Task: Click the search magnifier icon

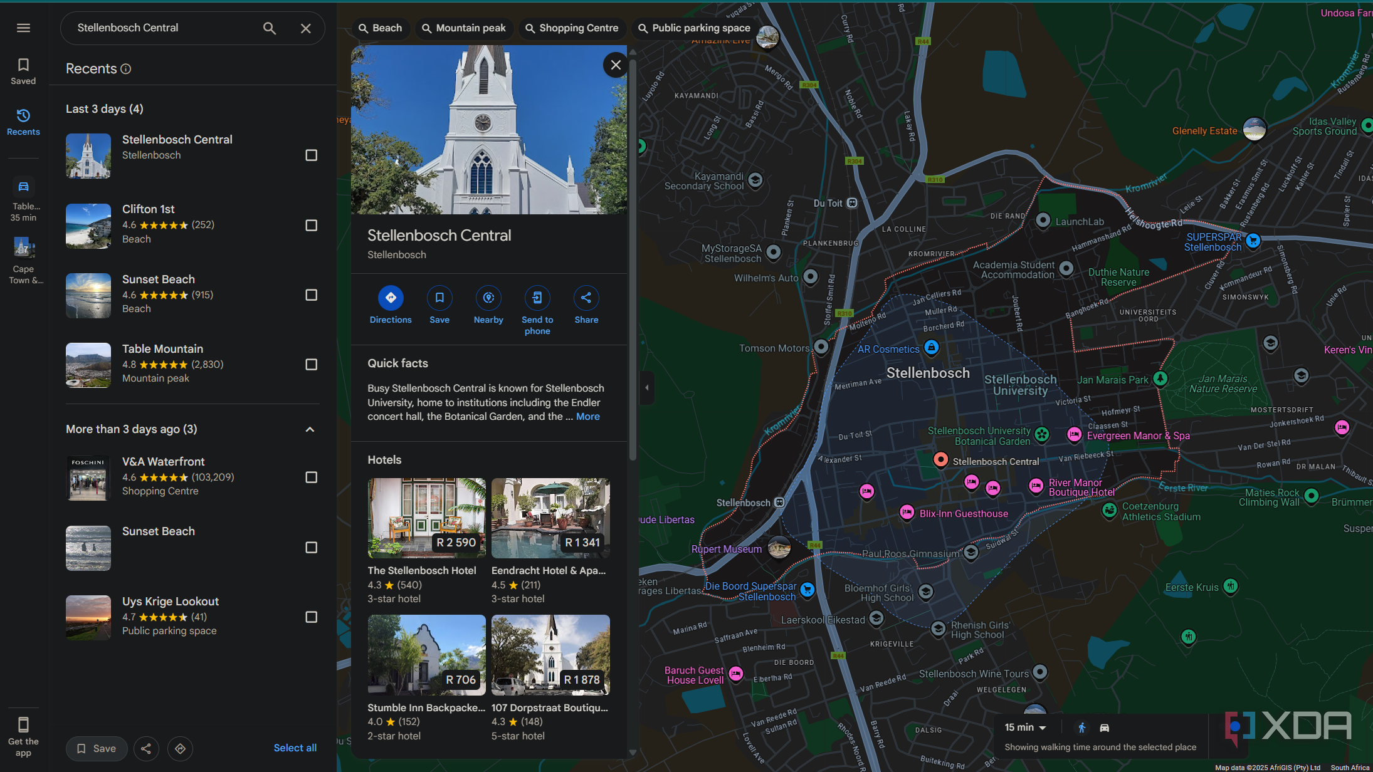Action: coord(270,28)
